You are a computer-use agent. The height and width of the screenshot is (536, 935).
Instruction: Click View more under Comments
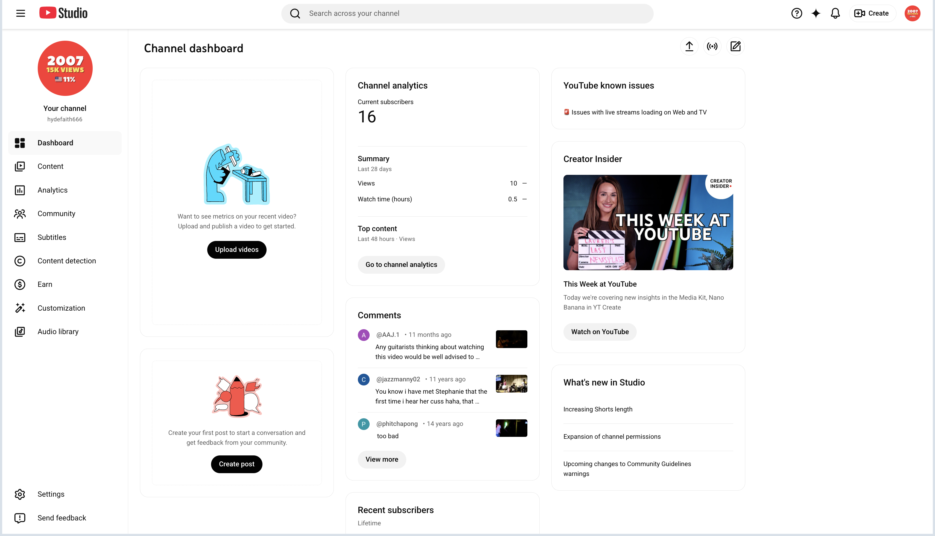tap(382, 460)
